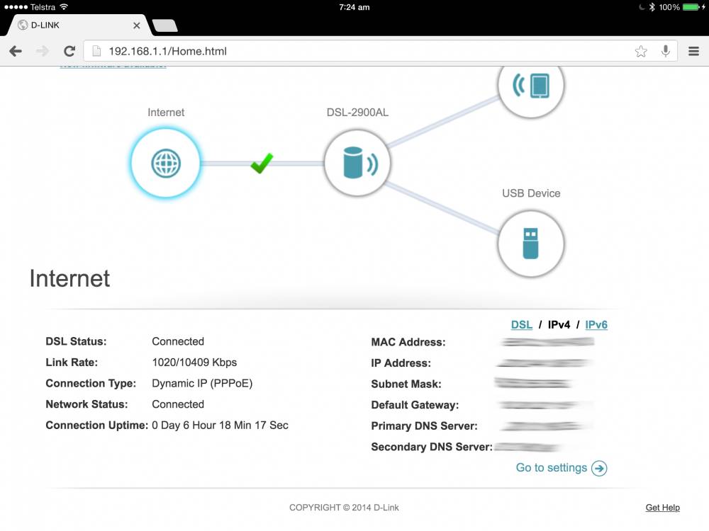Click the Network Status Connected value
This screenshot has height=531, width=709.
(x=178, y=404)
